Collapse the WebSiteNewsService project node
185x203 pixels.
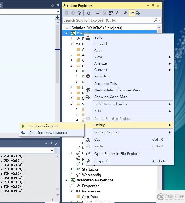click(x=67, y=180)
